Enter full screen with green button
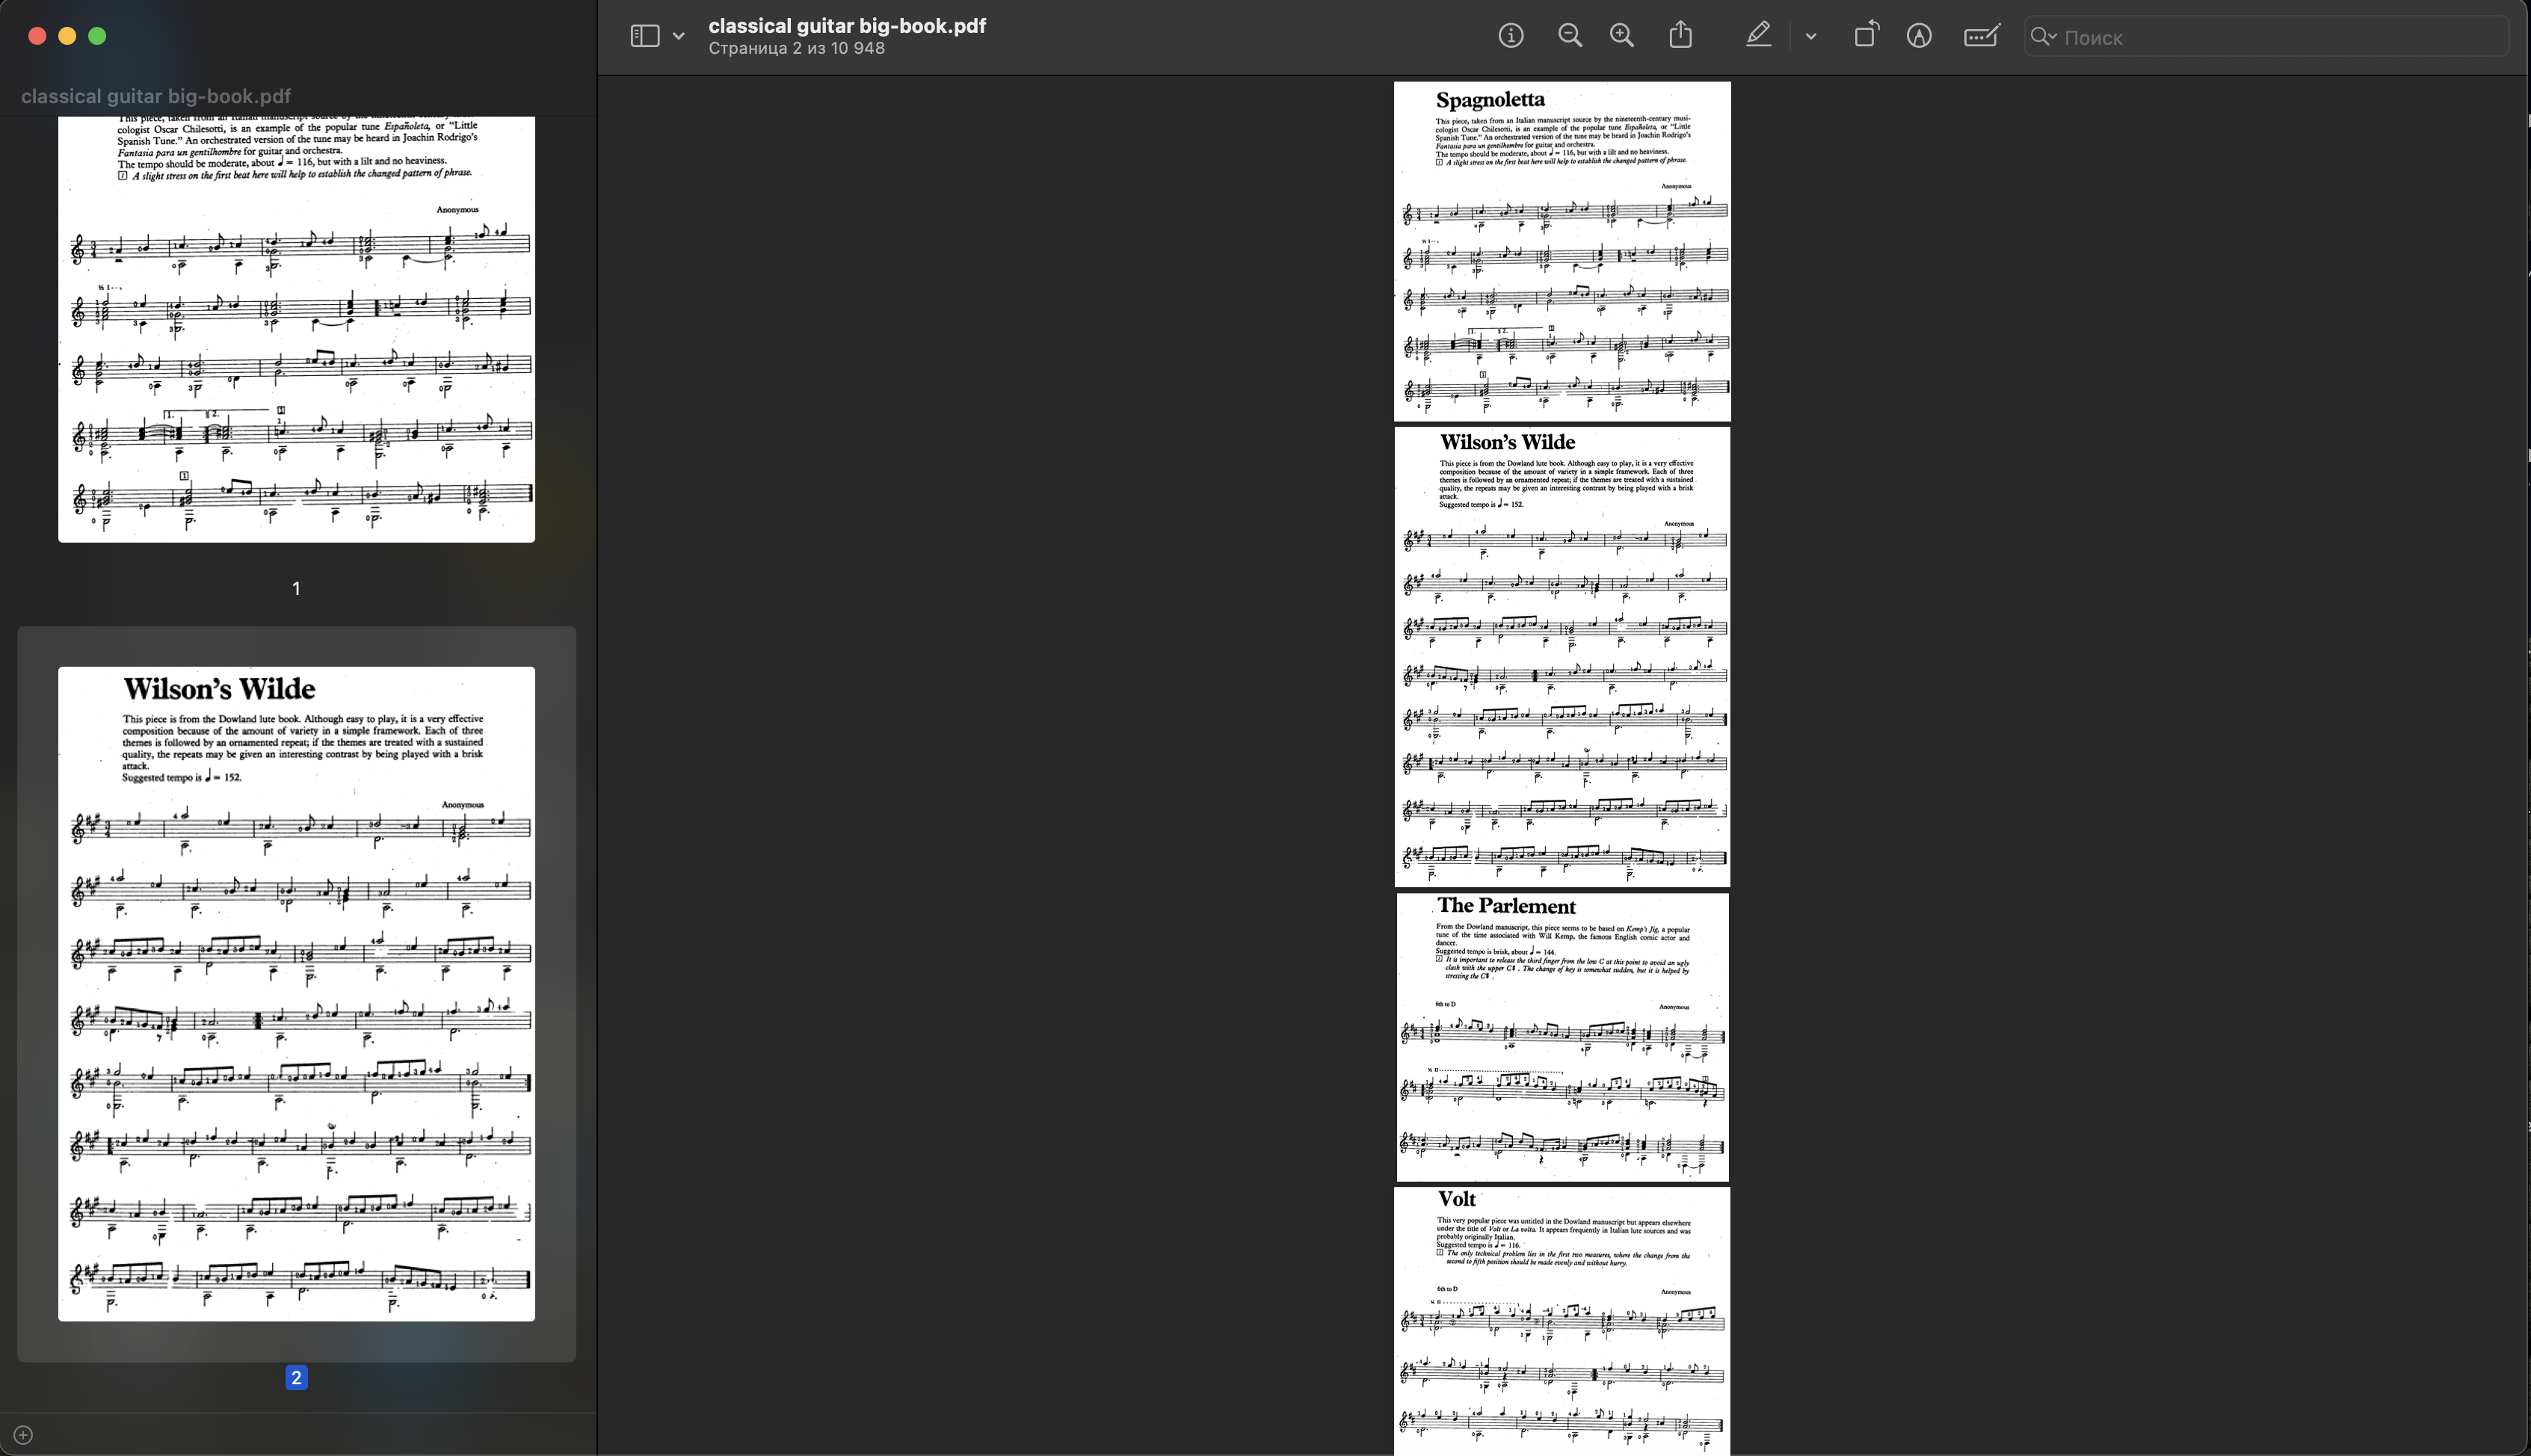Image resolution: width=2531 pixels, height=1456 pixels. [97, 36]
